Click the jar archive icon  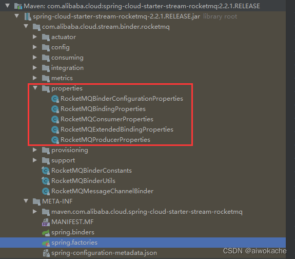point(28,16)
